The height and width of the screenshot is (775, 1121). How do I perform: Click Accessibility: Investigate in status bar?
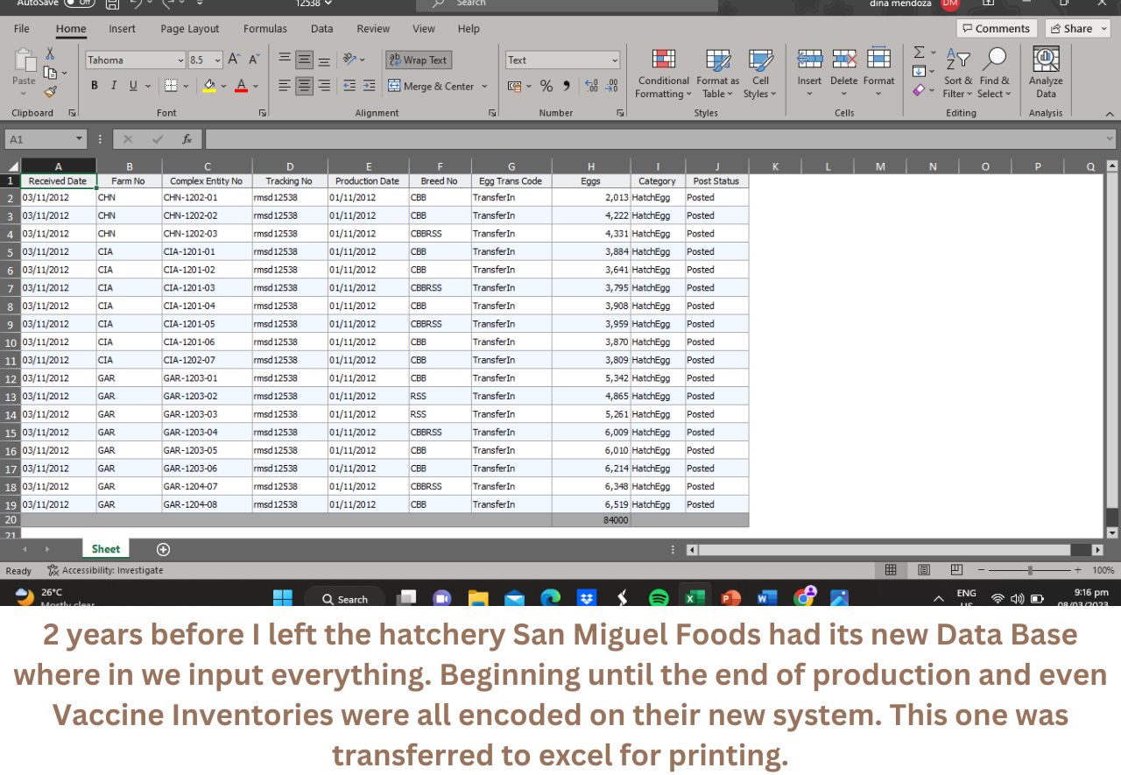click(x=105, y=570)
